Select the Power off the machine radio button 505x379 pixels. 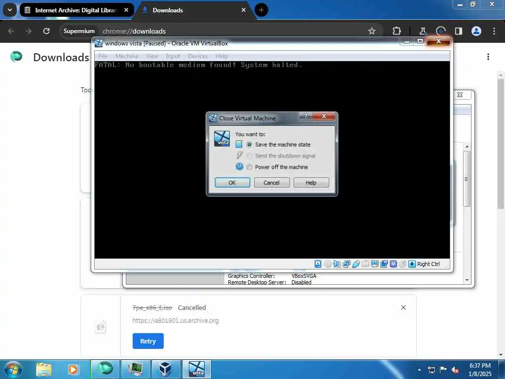[x=249, y=167]
